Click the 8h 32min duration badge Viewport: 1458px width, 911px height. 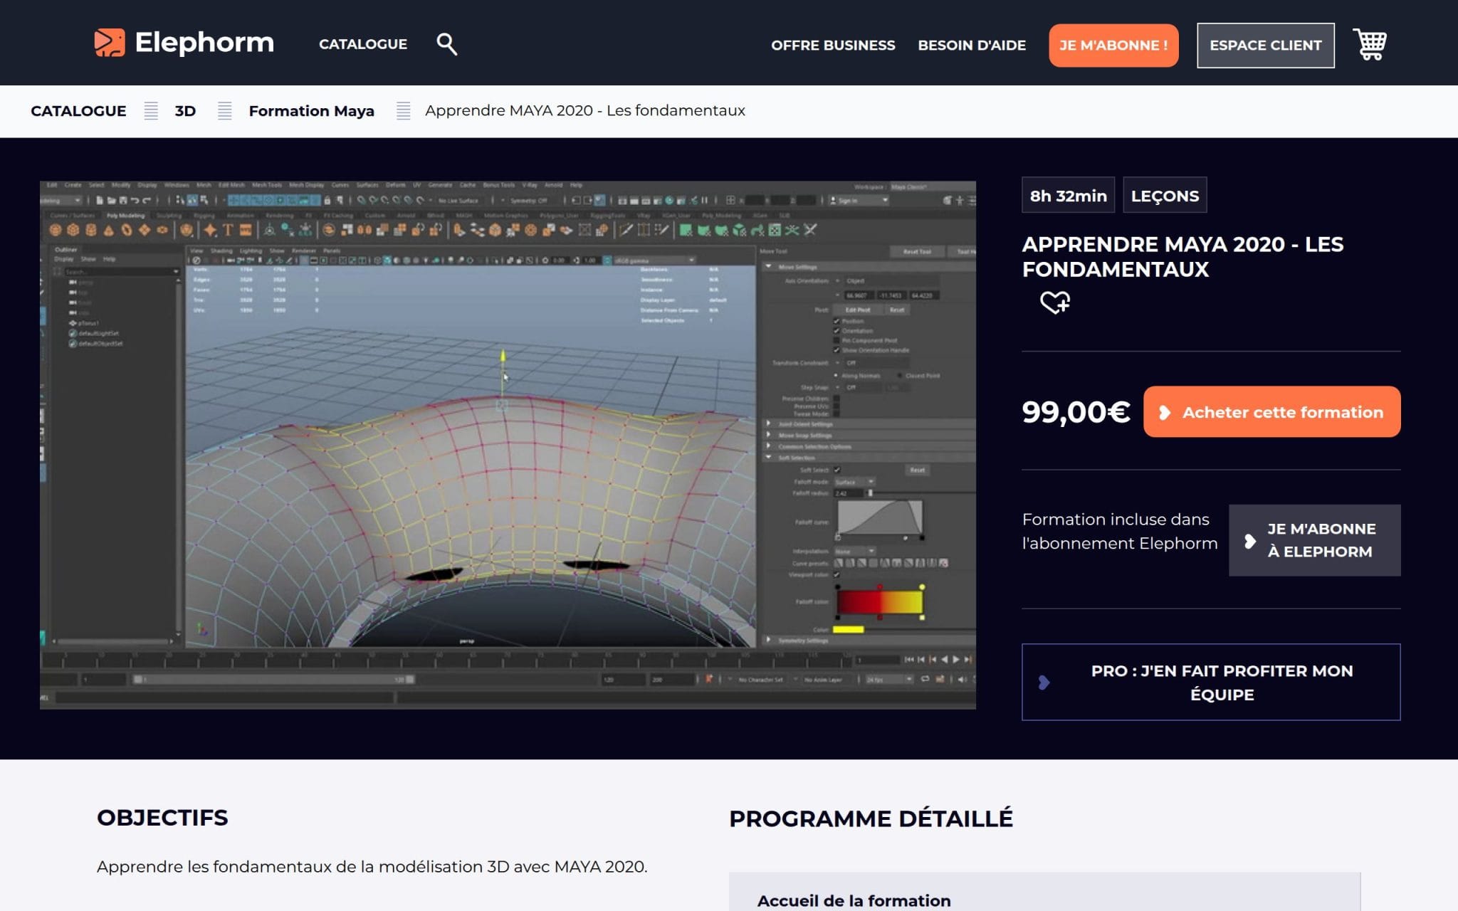pyautogui.click(x=1068, y=196)
